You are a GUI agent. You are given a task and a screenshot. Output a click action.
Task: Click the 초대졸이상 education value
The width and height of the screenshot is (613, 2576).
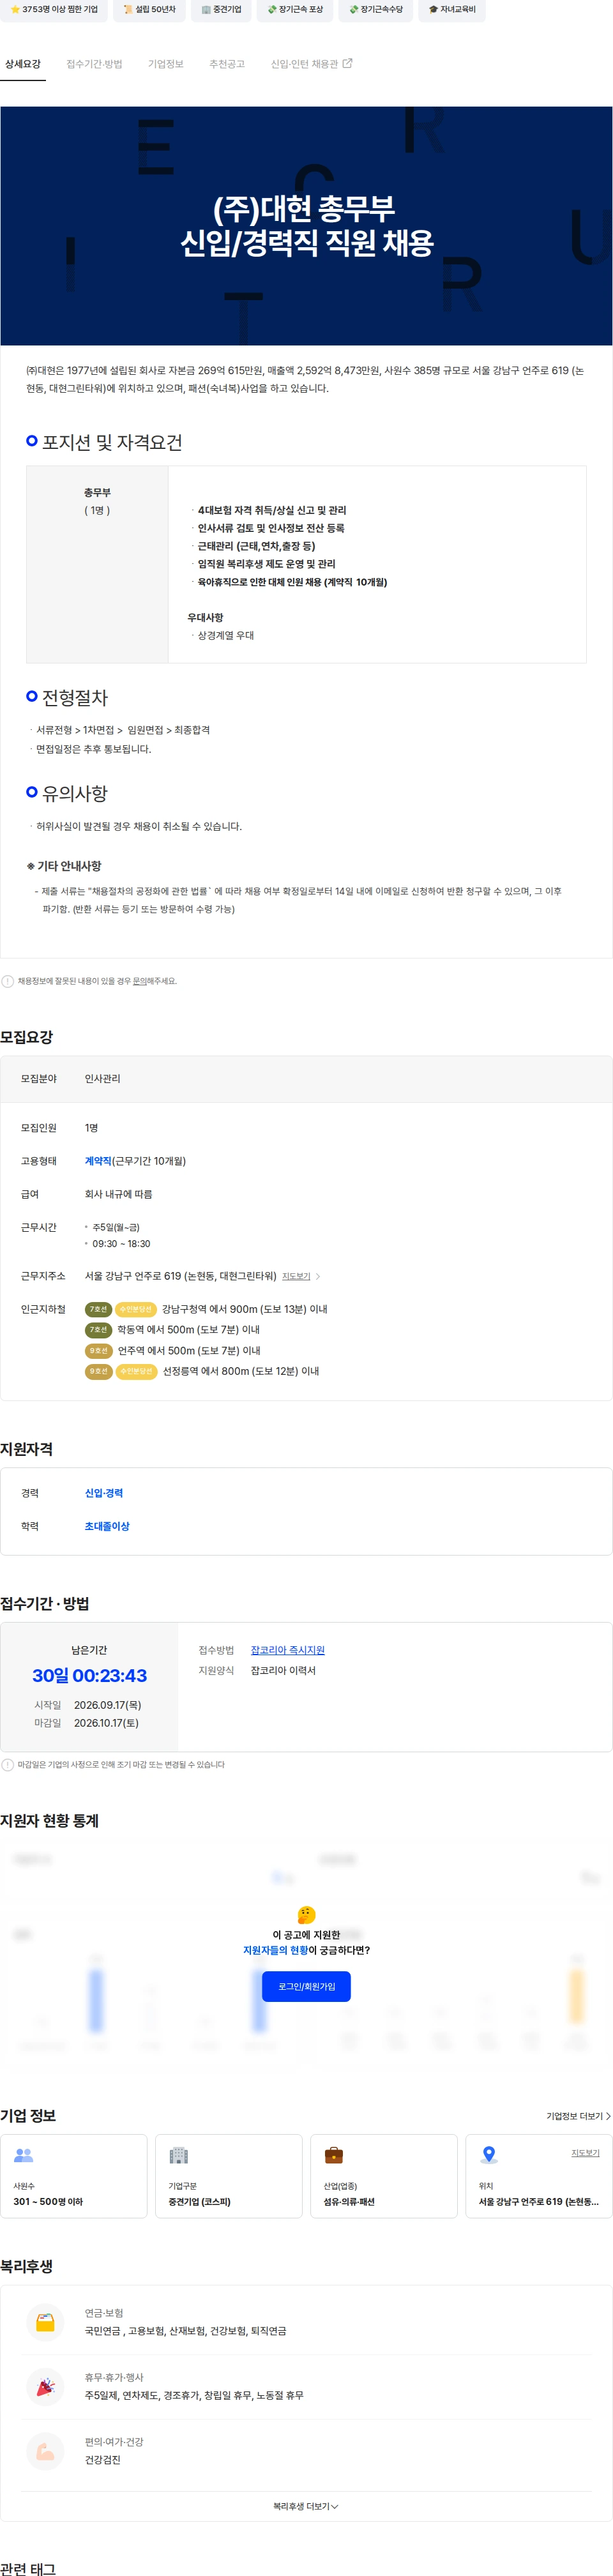(x=107, y=1526)
